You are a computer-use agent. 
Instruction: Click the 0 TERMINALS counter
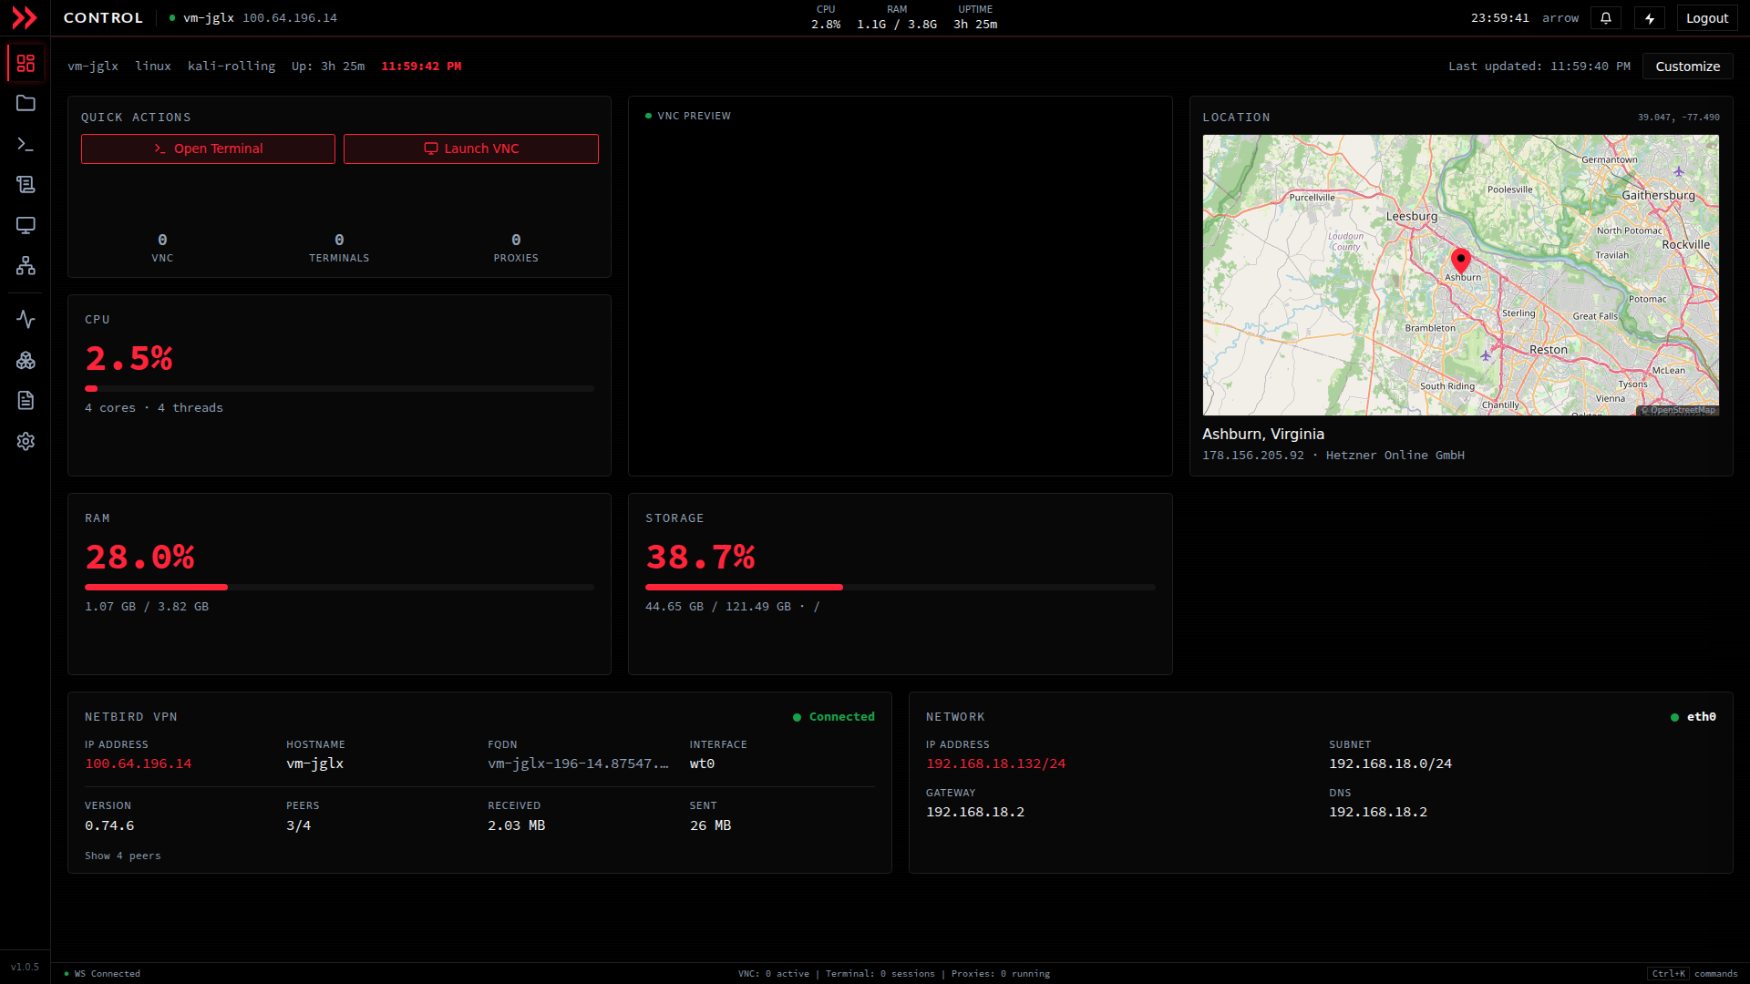point(339,247)
